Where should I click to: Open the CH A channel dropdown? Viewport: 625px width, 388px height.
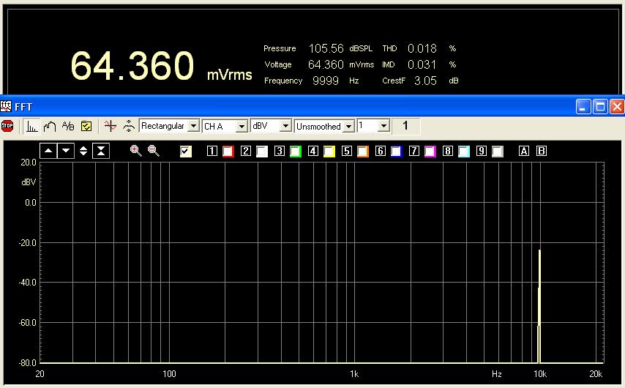[x=242, y=126]
